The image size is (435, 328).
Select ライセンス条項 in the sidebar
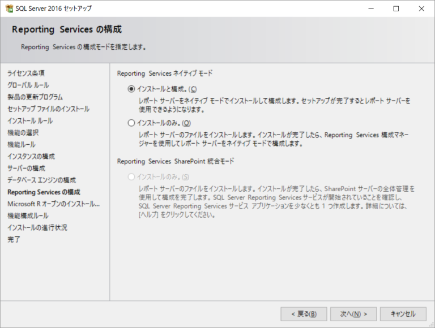click(26, 73)
